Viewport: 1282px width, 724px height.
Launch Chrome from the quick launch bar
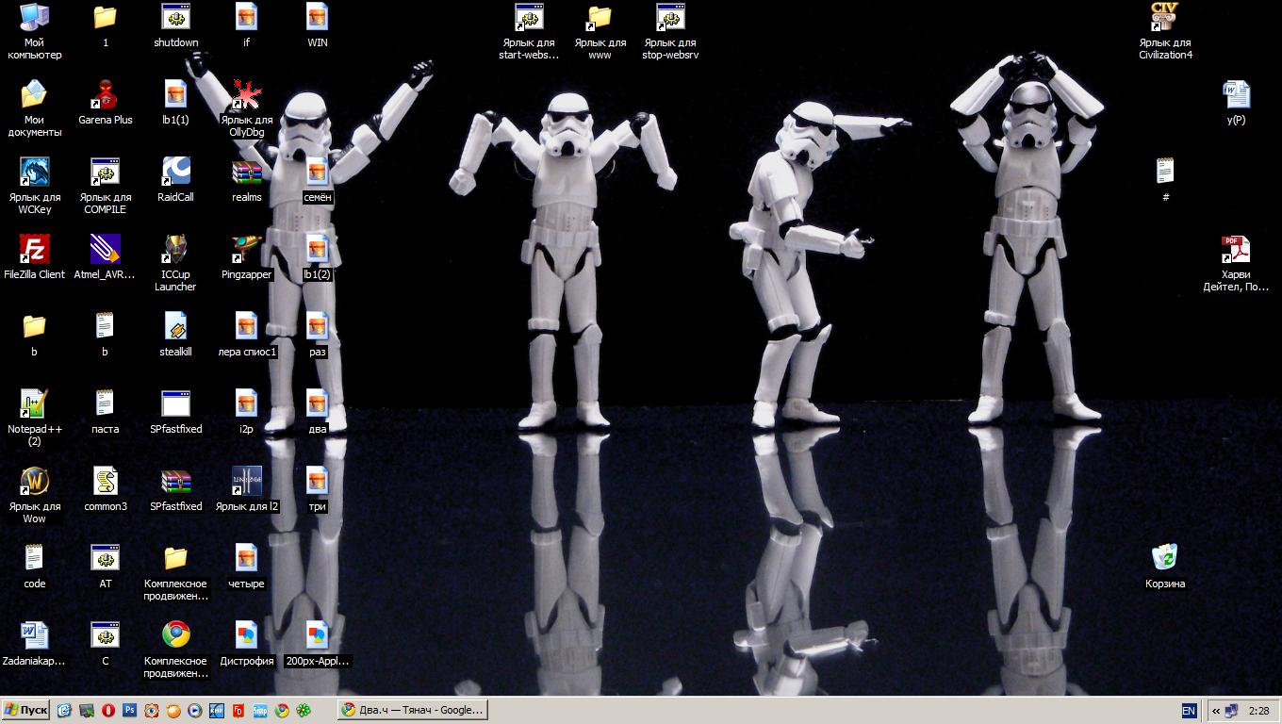tap(282, 711)
